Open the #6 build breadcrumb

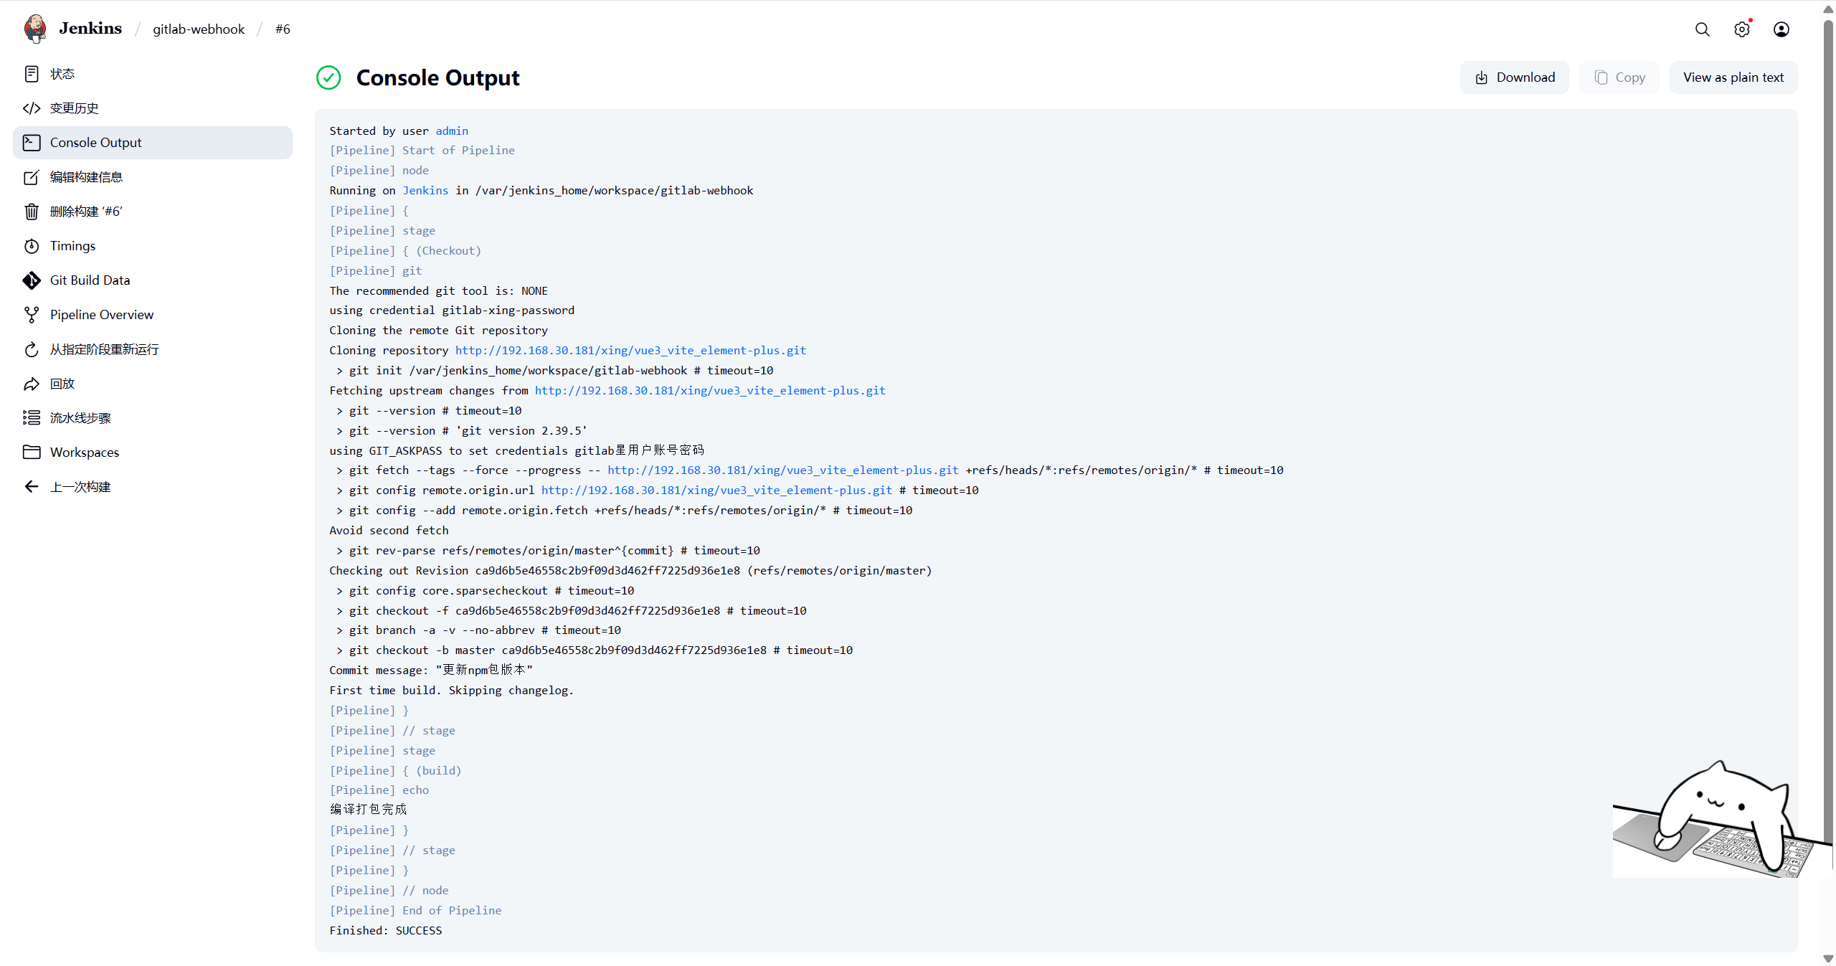(283, 29)
